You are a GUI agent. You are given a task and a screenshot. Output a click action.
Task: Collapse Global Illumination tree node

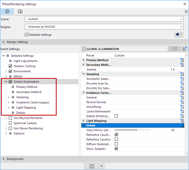coord(6,82)
